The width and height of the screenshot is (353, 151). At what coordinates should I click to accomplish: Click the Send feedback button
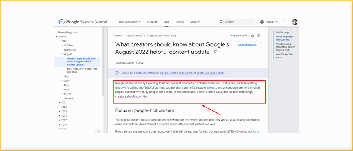[x=247, y=45]
